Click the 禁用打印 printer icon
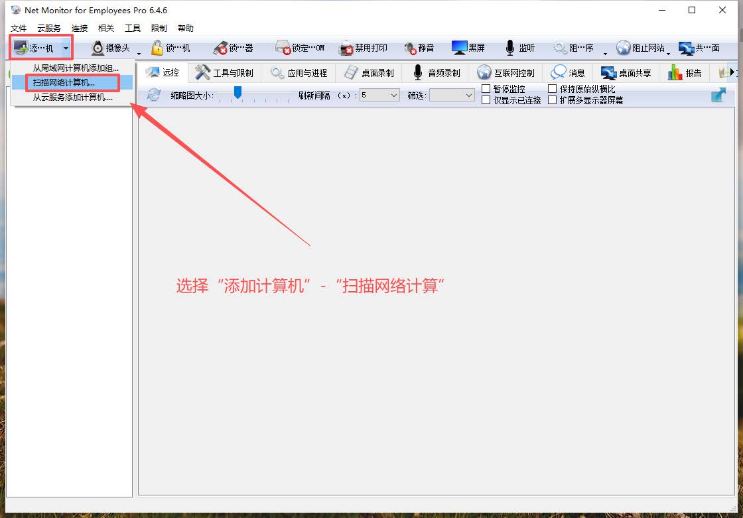This screenshot has width=743, height=518. pos(346,48)
